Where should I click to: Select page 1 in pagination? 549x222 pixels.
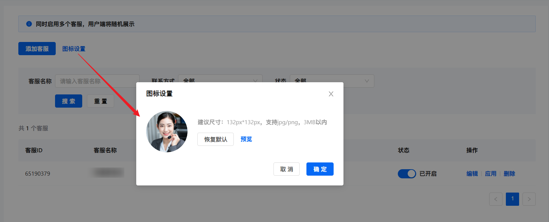click(512, 199)
